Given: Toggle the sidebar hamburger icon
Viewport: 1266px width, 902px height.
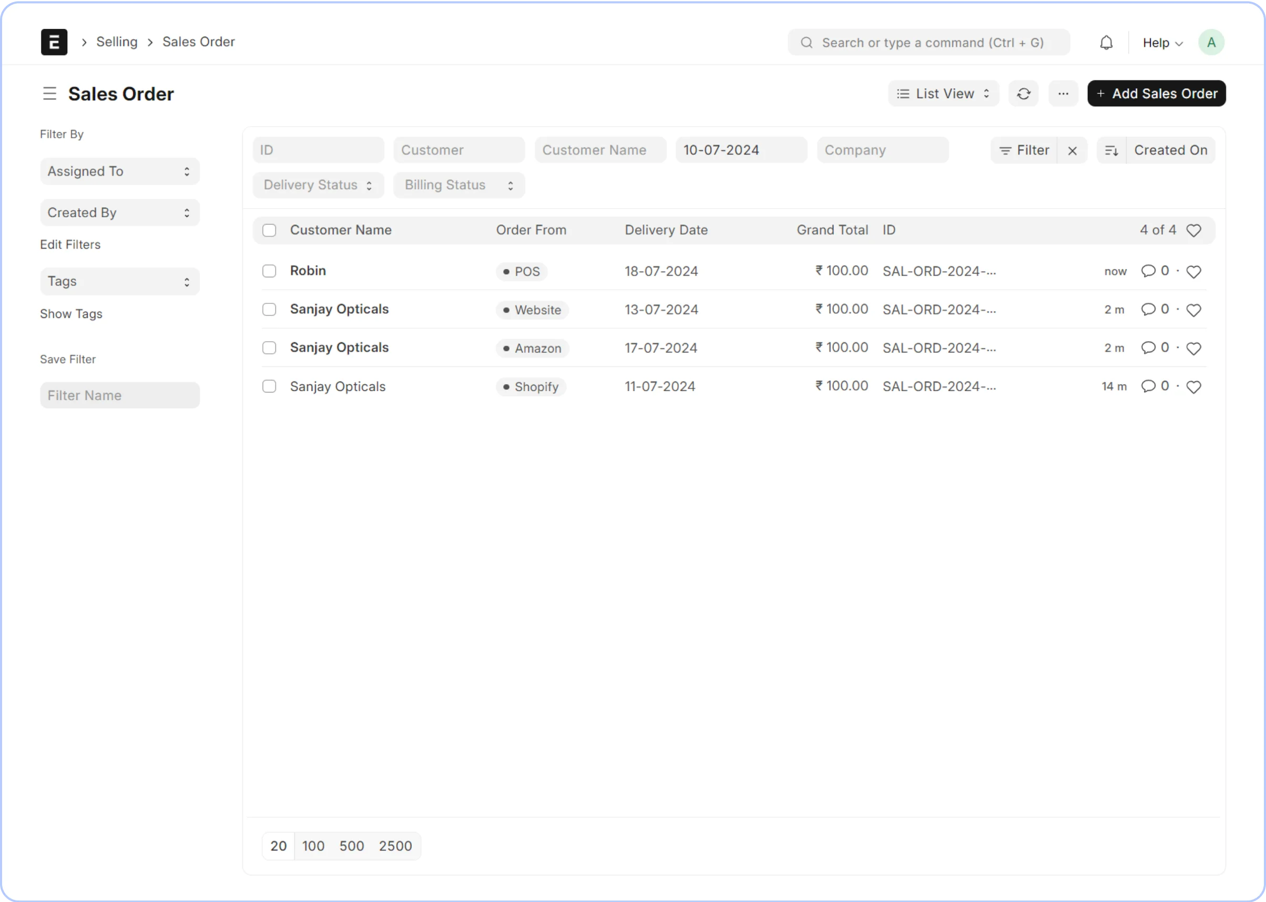Looking at the screenshot, I should click(x=50, y=94).
